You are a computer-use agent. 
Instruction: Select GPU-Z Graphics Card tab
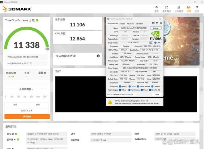coord(113,24)
